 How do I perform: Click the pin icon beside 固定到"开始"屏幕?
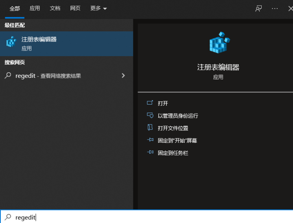(150, 140)
